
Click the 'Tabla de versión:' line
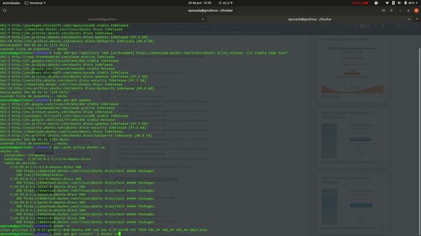pos(20,163)
